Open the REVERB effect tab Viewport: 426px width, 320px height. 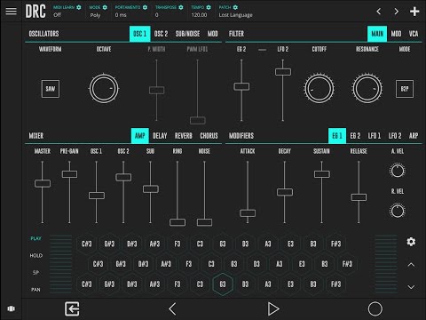pyautogui.click(x=184, y=136)
